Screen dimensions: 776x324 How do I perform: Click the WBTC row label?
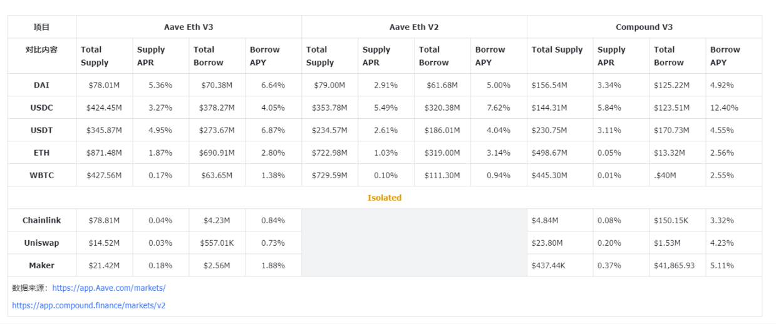coord(41,175)
